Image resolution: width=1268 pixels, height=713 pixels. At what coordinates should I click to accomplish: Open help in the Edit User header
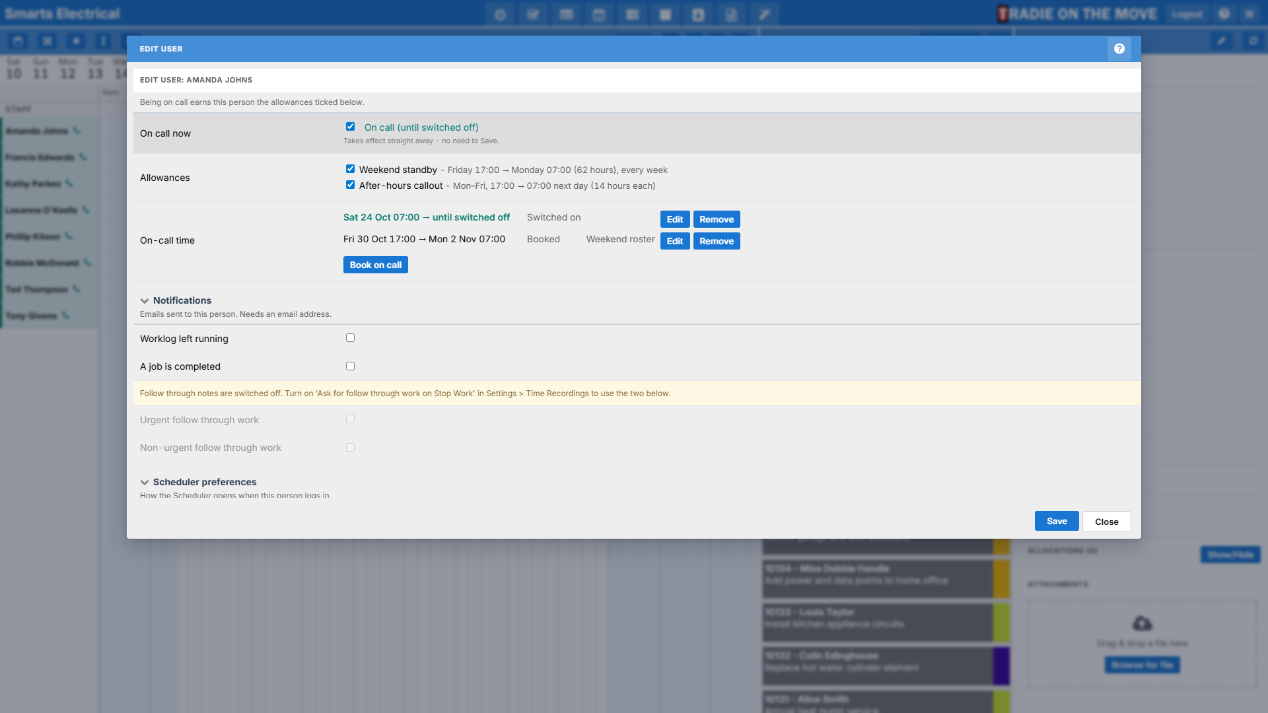pos(1119,49)
